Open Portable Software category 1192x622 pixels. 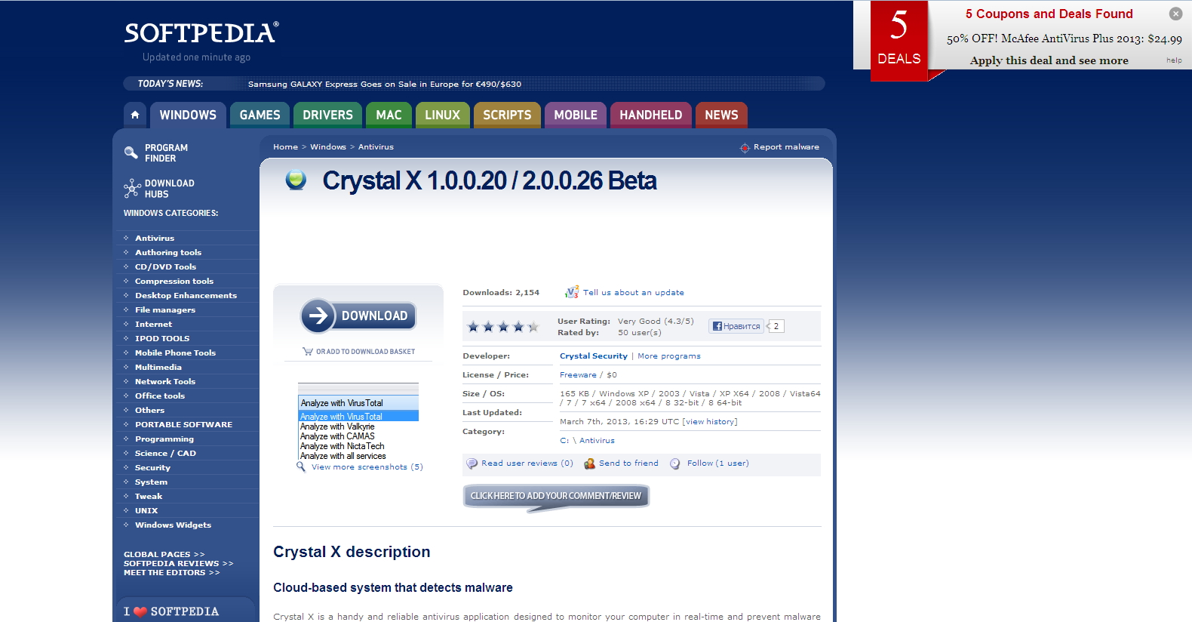[183, 425]
